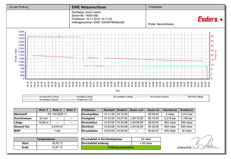Click the Temperaturen table header
Screen dimensions: 231x159
click(46, 139)
